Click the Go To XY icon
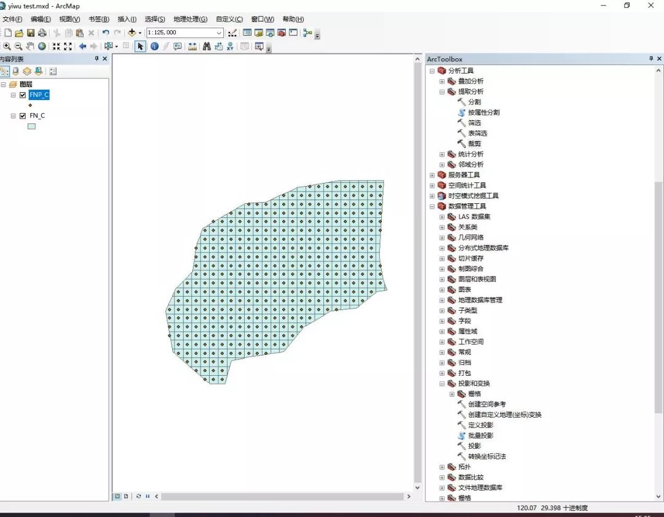This screenshot has width=664, height=517. tap(230, 46)
